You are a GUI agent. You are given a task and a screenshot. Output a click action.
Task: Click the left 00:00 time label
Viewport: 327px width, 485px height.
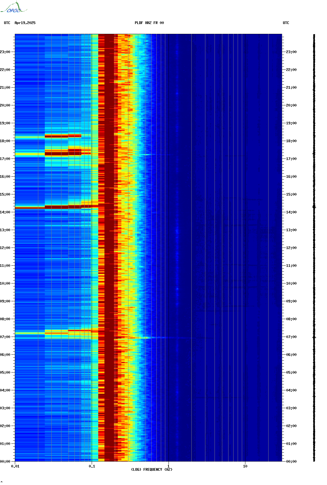tap(5, 462)
